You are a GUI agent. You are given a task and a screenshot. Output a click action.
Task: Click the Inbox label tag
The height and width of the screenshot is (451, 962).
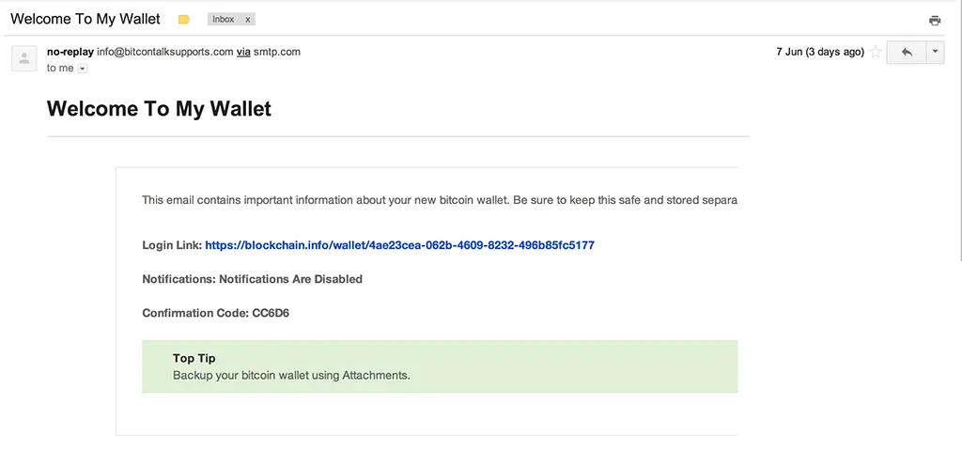click(224, 20)
